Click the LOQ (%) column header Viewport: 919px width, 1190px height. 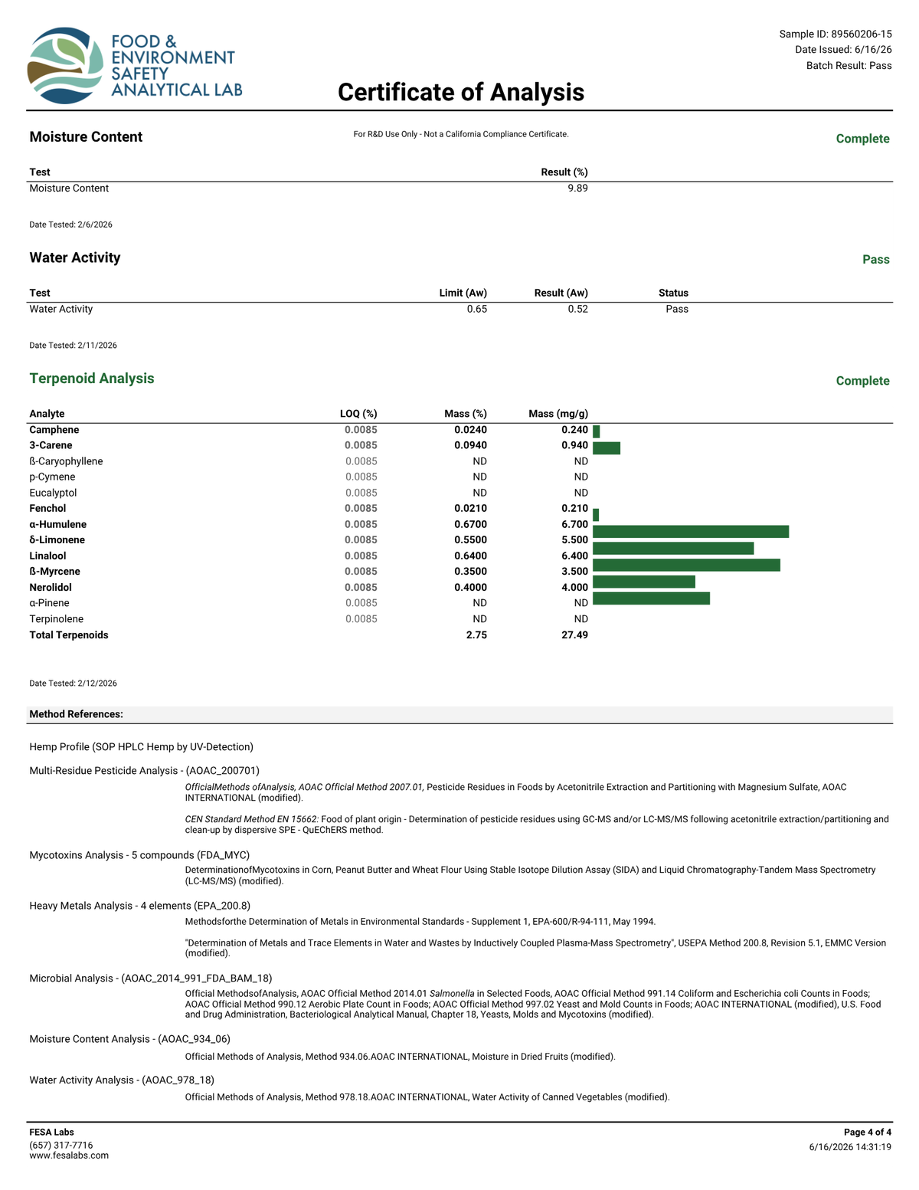click(x=358, y=414)
